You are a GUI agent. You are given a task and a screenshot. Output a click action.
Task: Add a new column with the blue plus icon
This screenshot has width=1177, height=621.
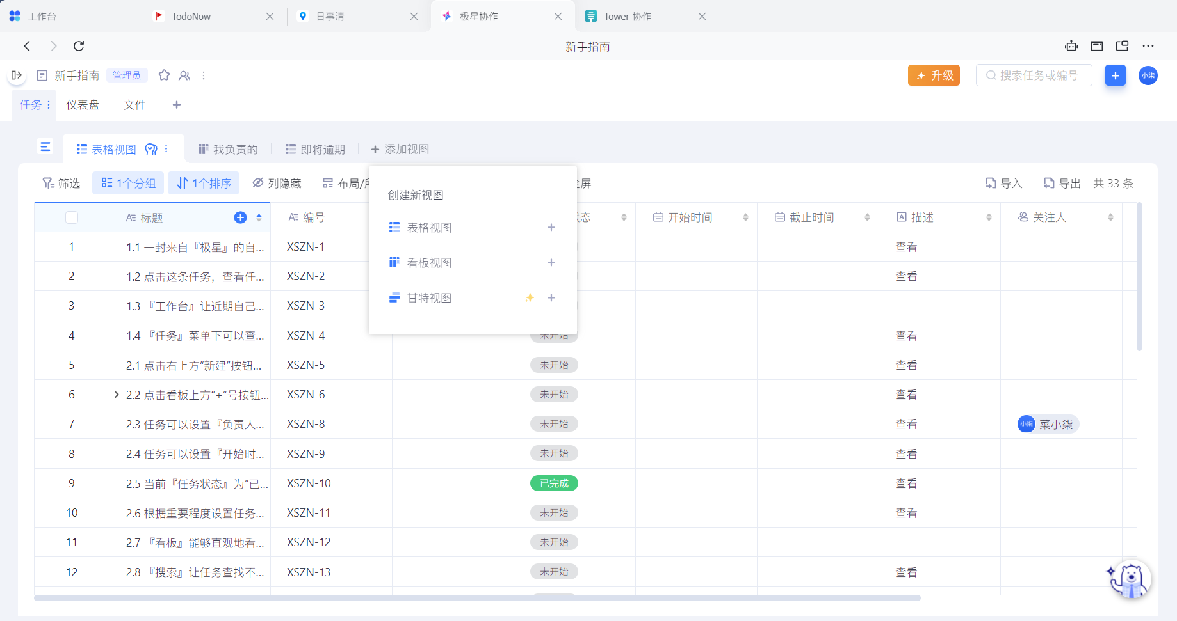240,217
